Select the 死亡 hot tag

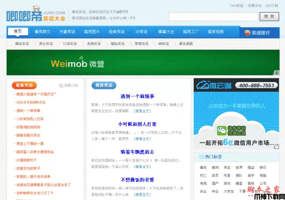[203, 176]
